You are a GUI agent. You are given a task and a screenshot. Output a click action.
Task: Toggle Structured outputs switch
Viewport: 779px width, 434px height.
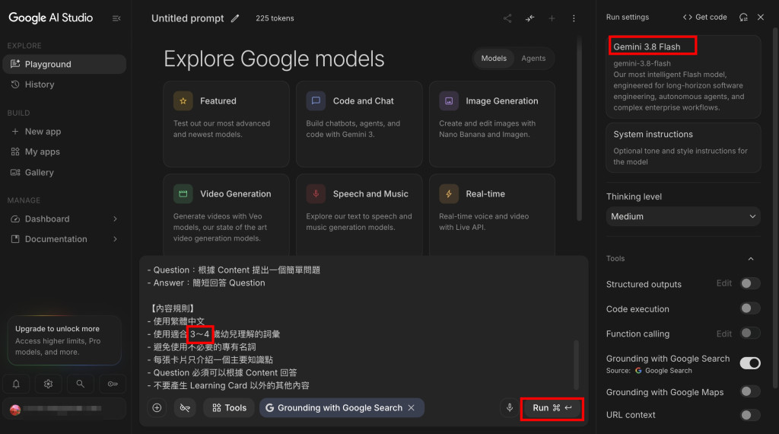pos(749,283)
